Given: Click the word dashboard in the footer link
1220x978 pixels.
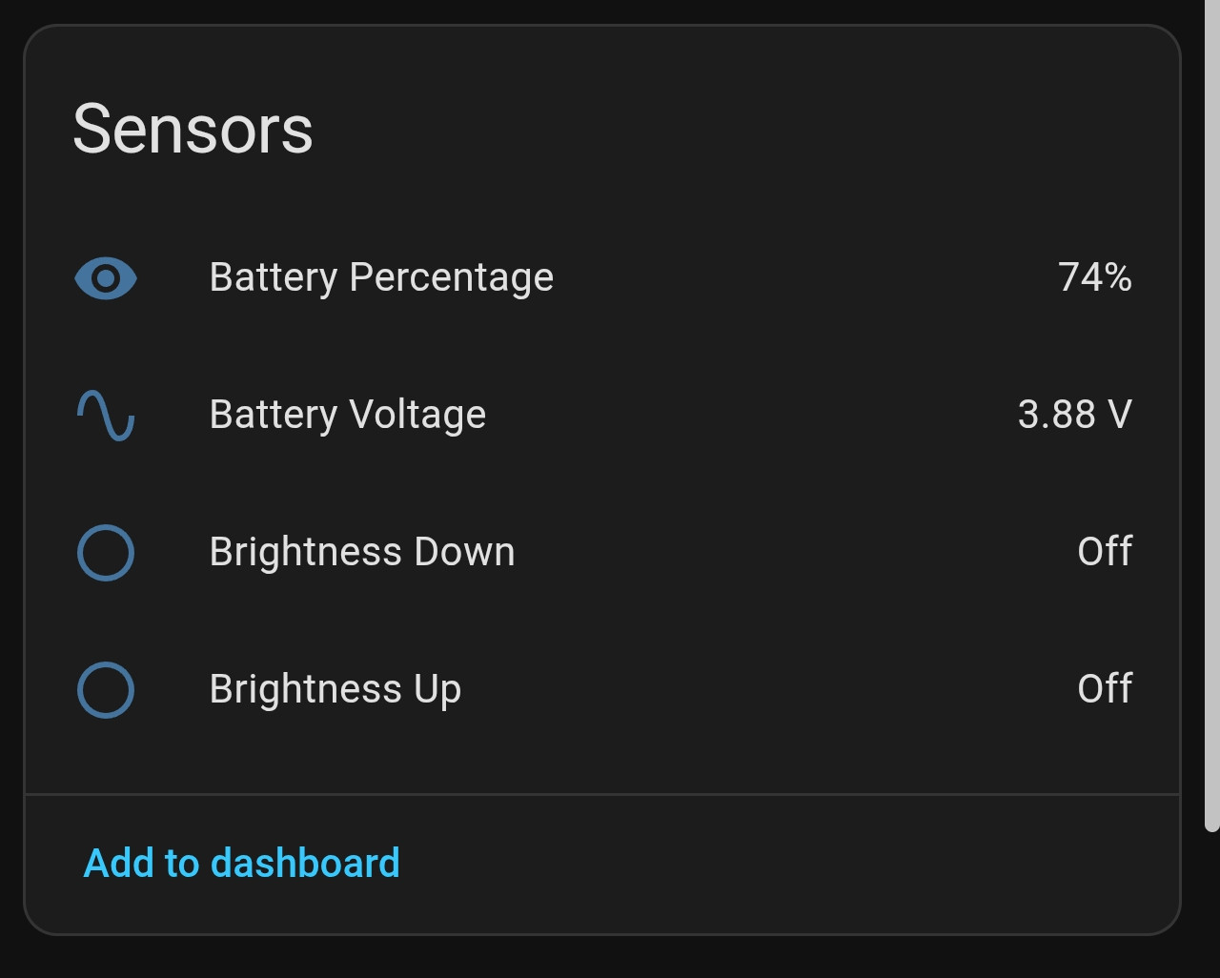Looking at the screenshot, I should (305, 864).
